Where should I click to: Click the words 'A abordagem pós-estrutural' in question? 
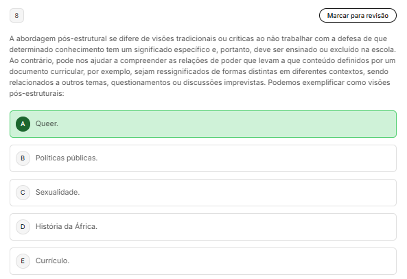coord(58,38)
